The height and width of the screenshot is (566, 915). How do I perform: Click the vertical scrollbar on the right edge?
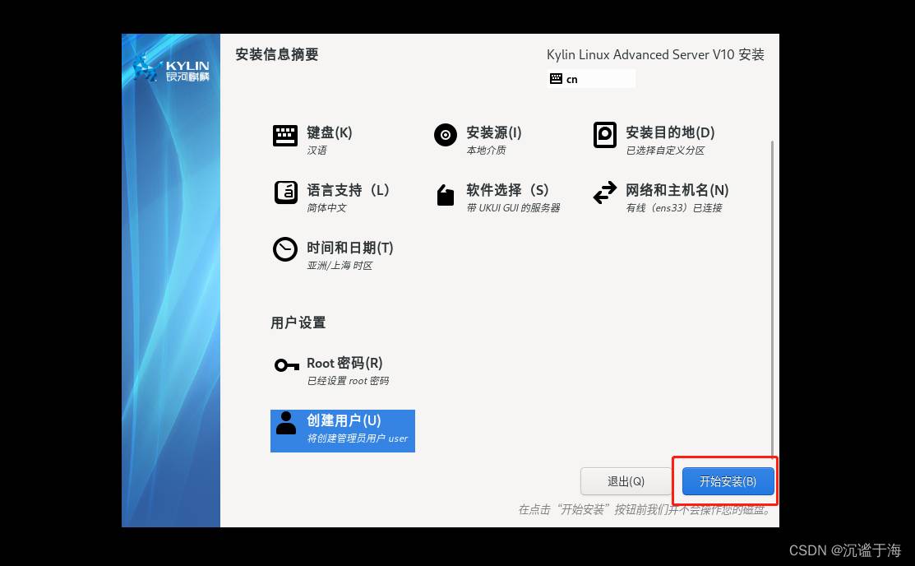coord(772,288)
